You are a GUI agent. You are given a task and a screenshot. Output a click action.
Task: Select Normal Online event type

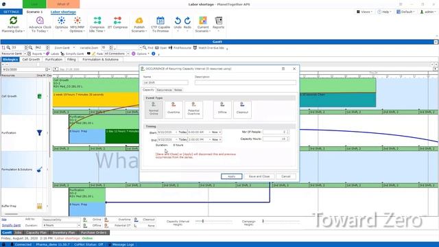point(154,110)
